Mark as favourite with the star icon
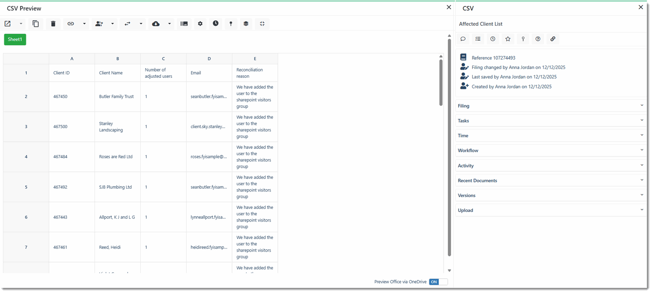Image resolution: width=650 pixels, height=291 pixels. point(508,39)
